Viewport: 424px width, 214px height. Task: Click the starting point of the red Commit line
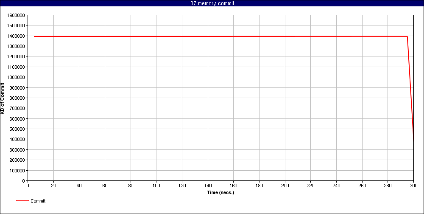coord(34,36)
